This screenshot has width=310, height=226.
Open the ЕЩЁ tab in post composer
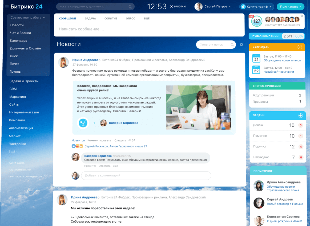click(147, 19)
